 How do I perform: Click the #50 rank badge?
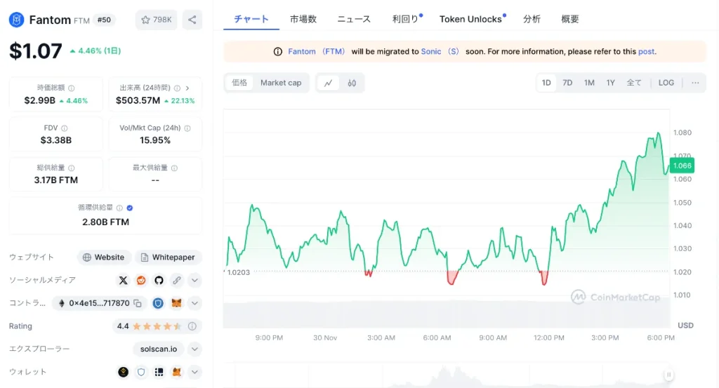point(104,20)
